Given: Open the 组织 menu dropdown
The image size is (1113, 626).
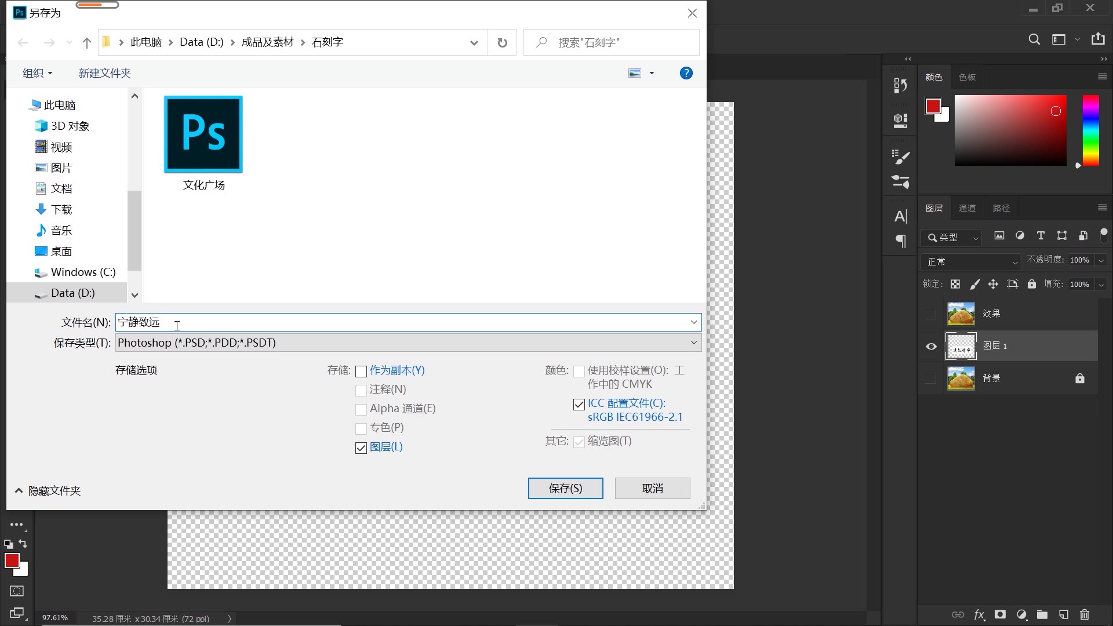Looking at the screenshot, I should (x=38, y=73).
